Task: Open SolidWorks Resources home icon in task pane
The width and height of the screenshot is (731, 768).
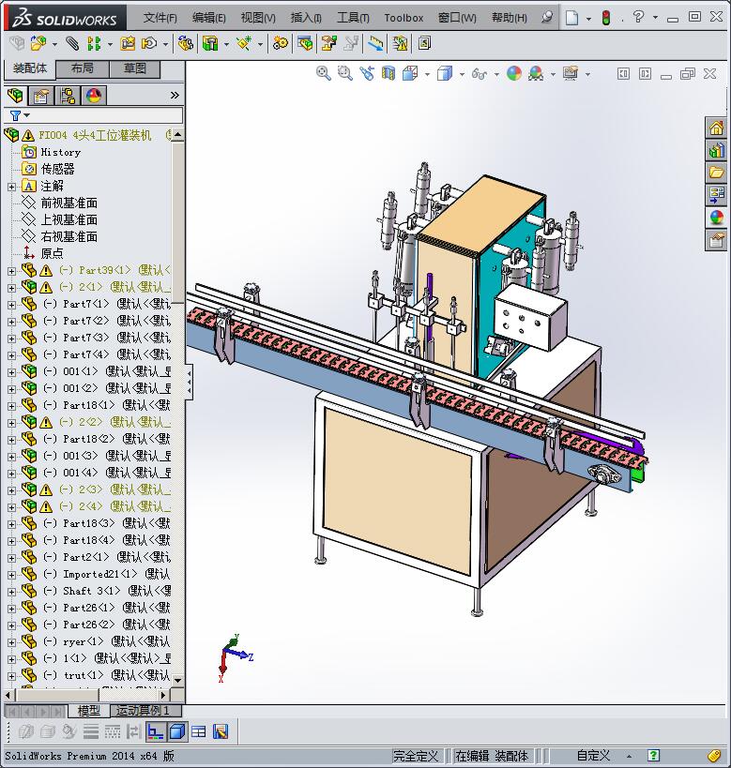Action: coord(716,128)
